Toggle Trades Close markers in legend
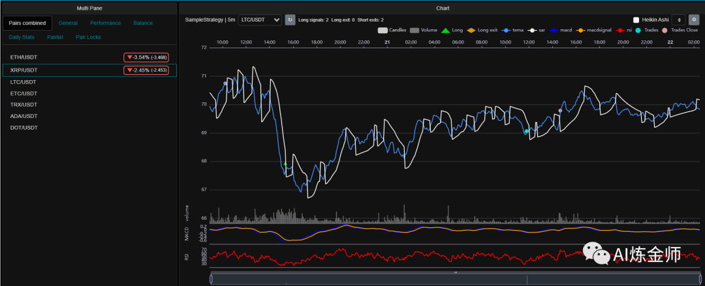 pos(680,30)
